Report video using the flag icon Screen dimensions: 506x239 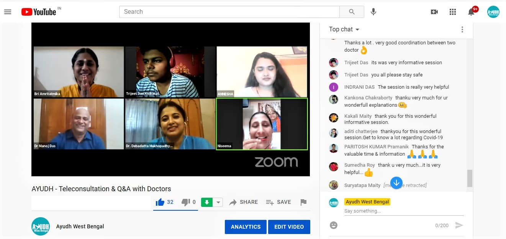(303, 202)
